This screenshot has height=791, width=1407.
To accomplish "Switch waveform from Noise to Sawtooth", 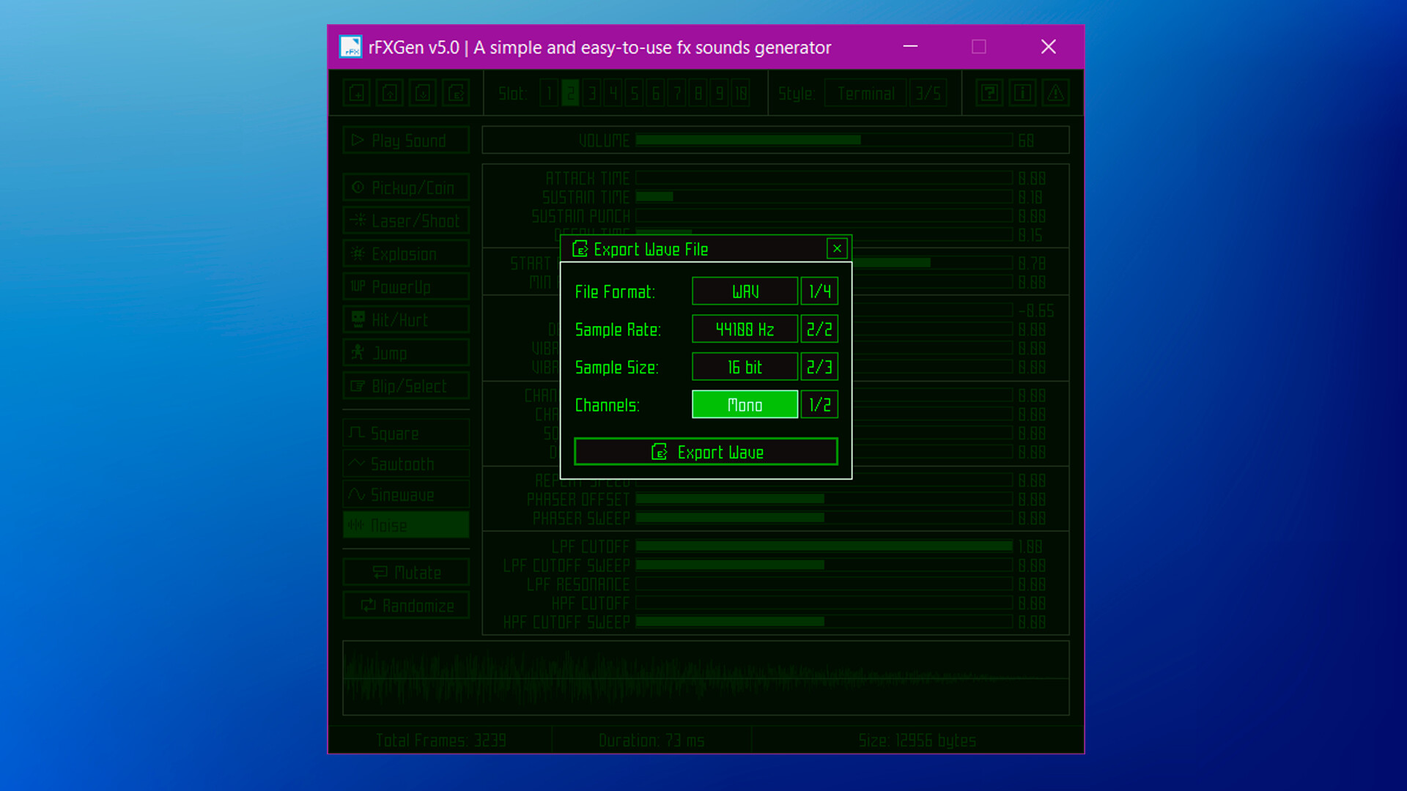I will [x=406, y=464].
